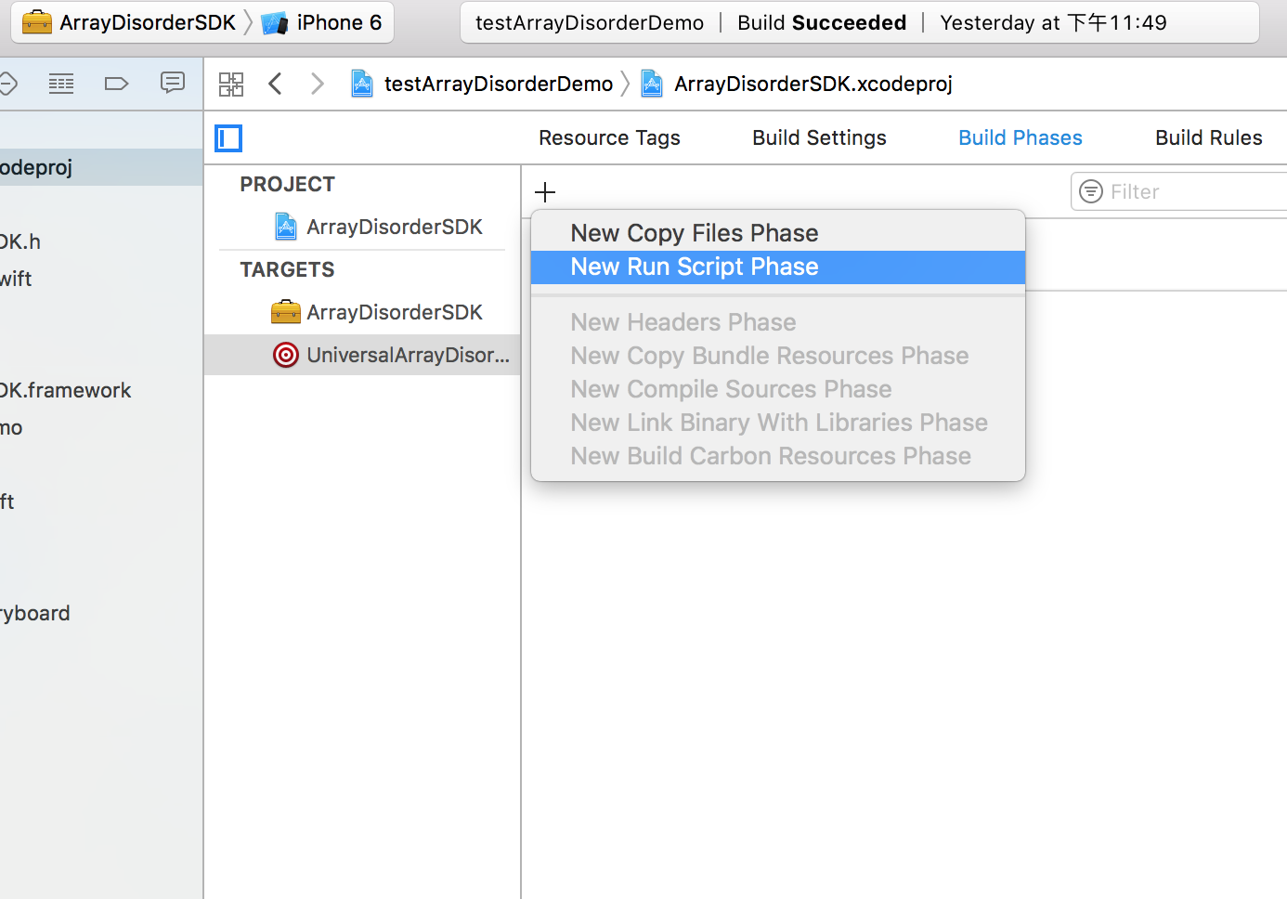The height and width of the screenshot is (899, 1287).
Task: Click the plus button to add build phase
Action: pyautogui.click(x=545, y=192)
